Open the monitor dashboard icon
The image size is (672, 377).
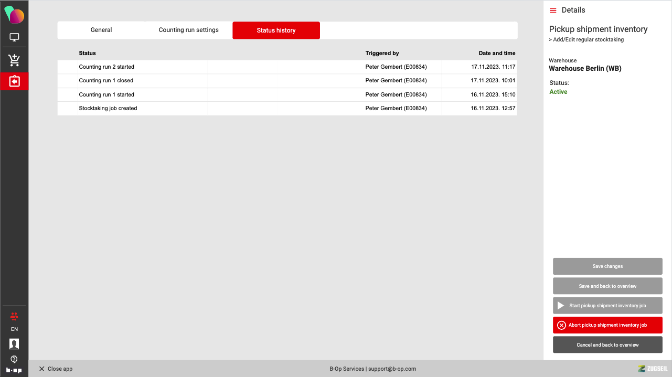14,37
